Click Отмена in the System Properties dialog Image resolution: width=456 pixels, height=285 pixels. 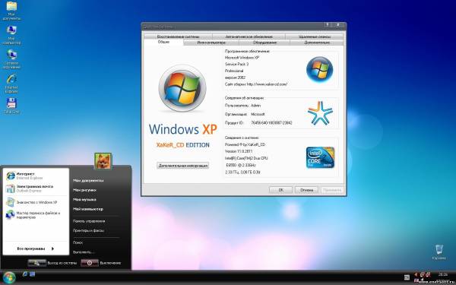pyautogui.click(x=306, y=190)
